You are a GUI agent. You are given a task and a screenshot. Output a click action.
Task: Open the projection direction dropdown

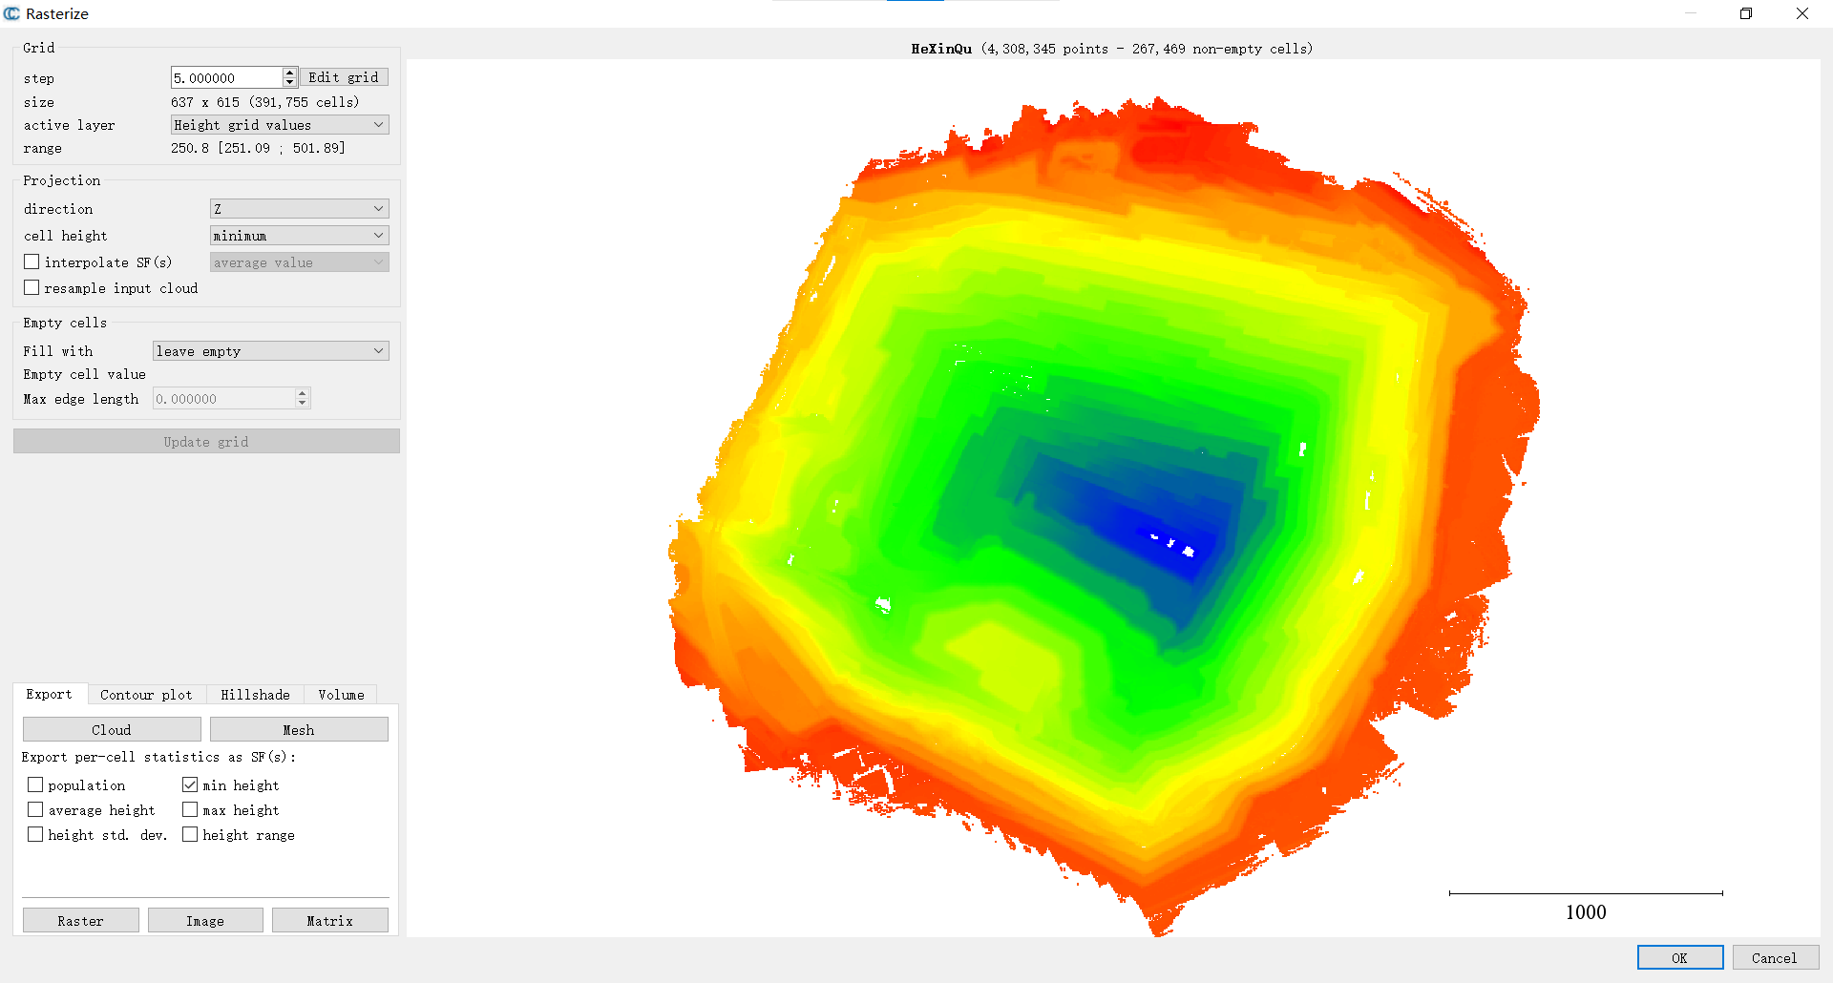tap(299, 209)
